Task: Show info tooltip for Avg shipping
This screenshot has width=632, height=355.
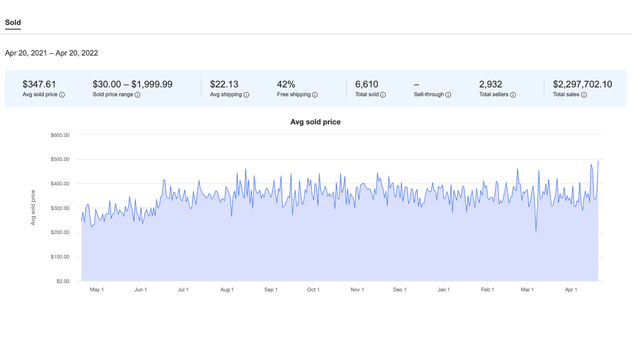Action: click(x=246, y=95)
